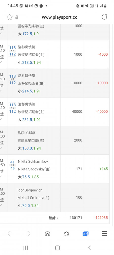The width and height of the screenshot is (114, 255).
Task: Tap Android back navigation button
Action: coord(89,248)
